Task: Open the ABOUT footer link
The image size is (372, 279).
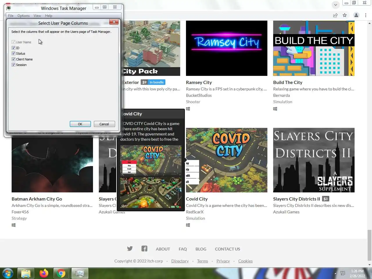Action: point(163,249)
